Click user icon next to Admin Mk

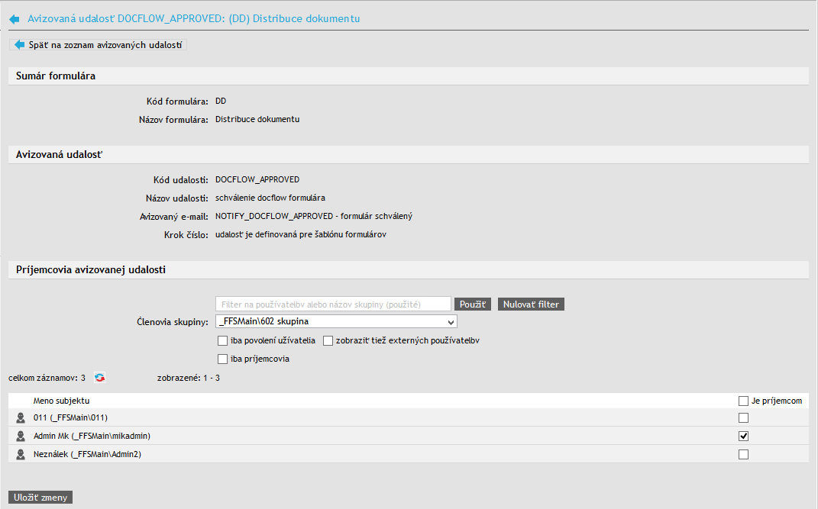pos(21,437)
